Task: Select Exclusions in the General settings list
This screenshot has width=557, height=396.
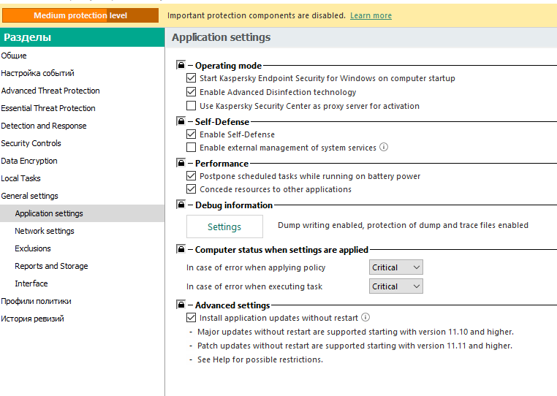Action: [x=33, y=248]
